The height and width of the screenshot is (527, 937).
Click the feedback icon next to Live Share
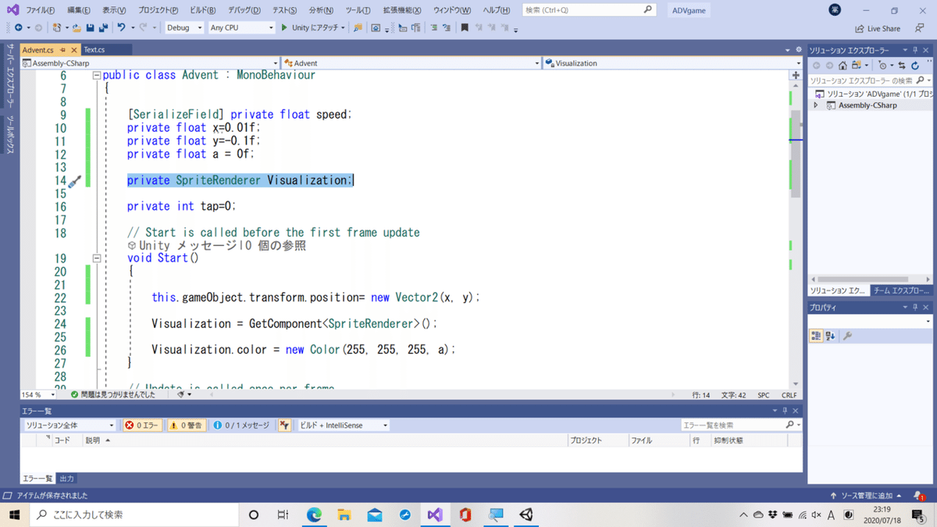coord(920,28)
